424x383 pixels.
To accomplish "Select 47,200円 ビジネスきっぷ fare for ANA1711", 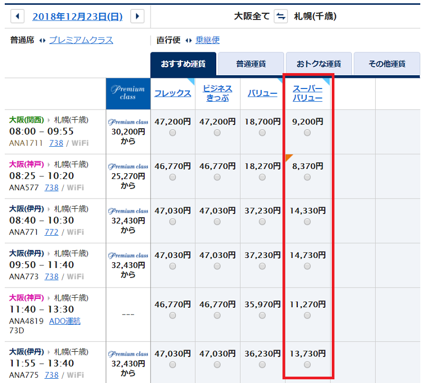I will pyautogui.click(x=217, y=133).
